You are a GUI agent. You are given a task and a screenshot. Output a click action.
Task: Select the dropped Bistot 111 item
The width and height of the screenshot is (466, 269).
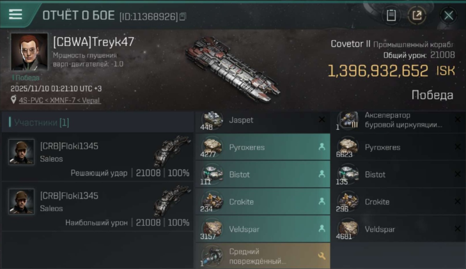[x=263, y=174]
